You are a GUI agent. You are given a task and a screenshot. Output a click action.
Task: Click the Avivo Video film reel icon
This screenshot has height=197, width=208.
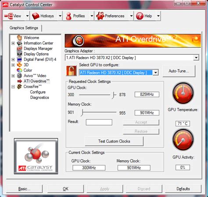(19, 76)
